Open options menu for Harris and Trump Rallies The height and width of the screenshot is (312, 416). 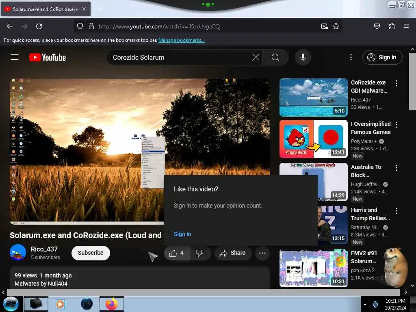(396, 211)
